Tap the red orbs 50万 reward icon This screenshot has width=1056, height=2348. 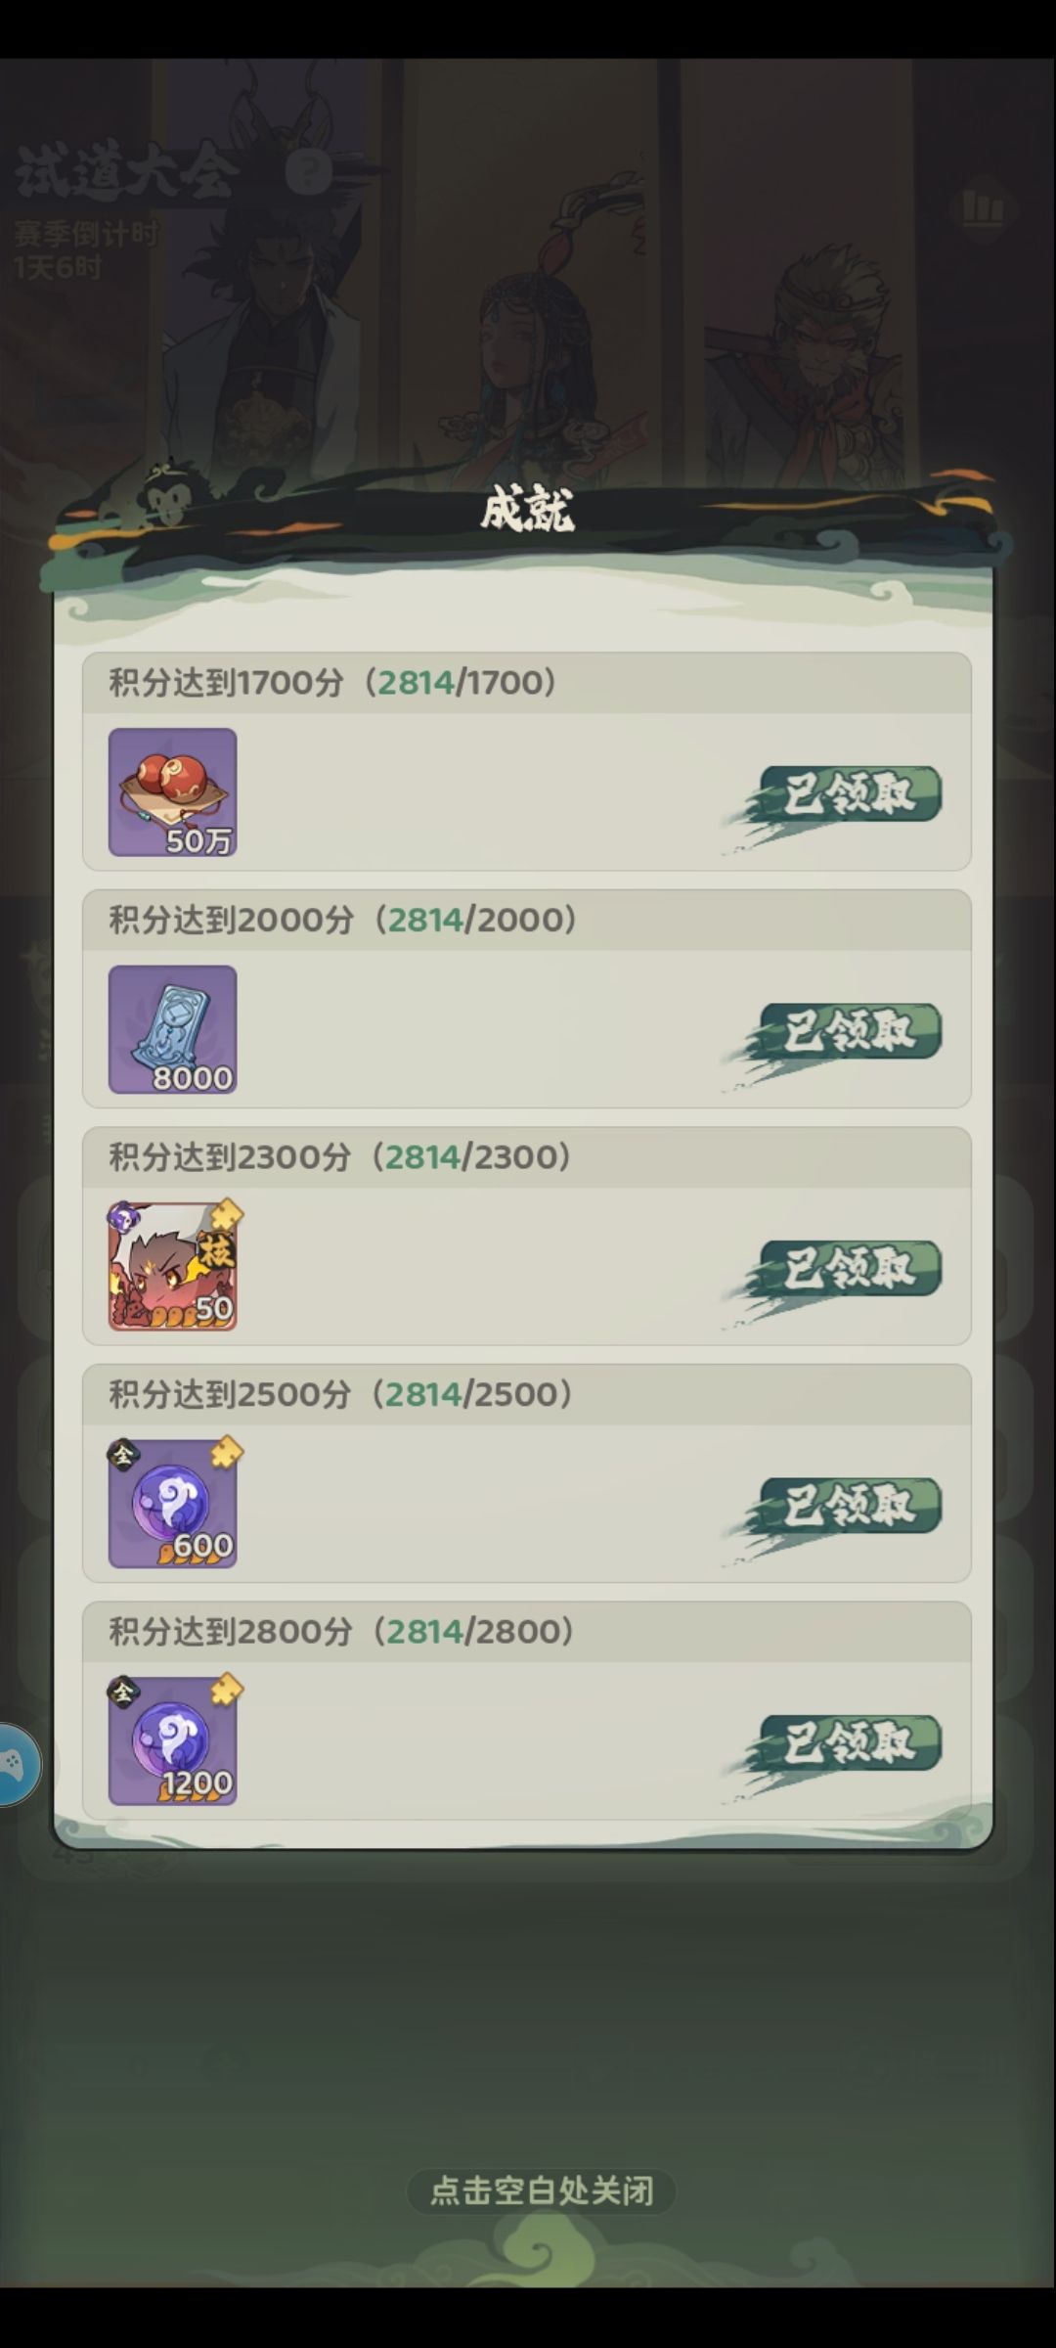coord(172,791)
